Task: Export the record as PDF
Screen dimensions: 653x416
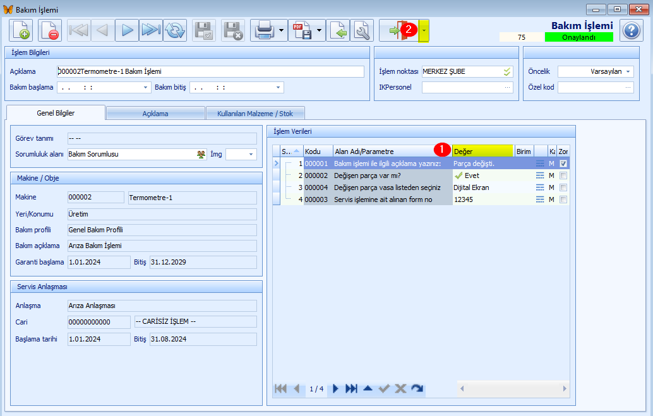Action: point(302,30)
